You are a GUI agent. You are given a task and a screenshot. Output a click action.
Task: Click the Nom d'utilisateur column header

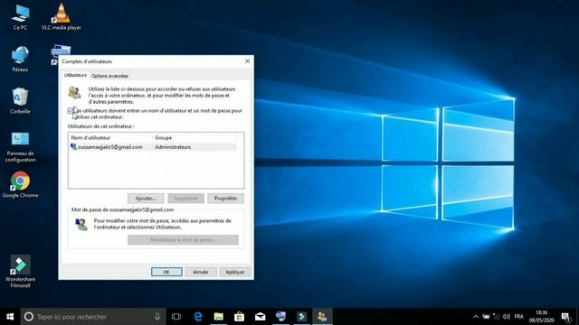(x=110, y=137)
